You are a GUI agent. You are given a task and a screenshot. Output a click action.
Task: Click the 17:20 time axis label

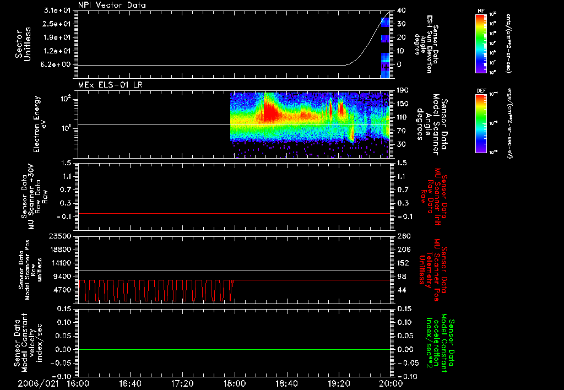pos(182,384)
